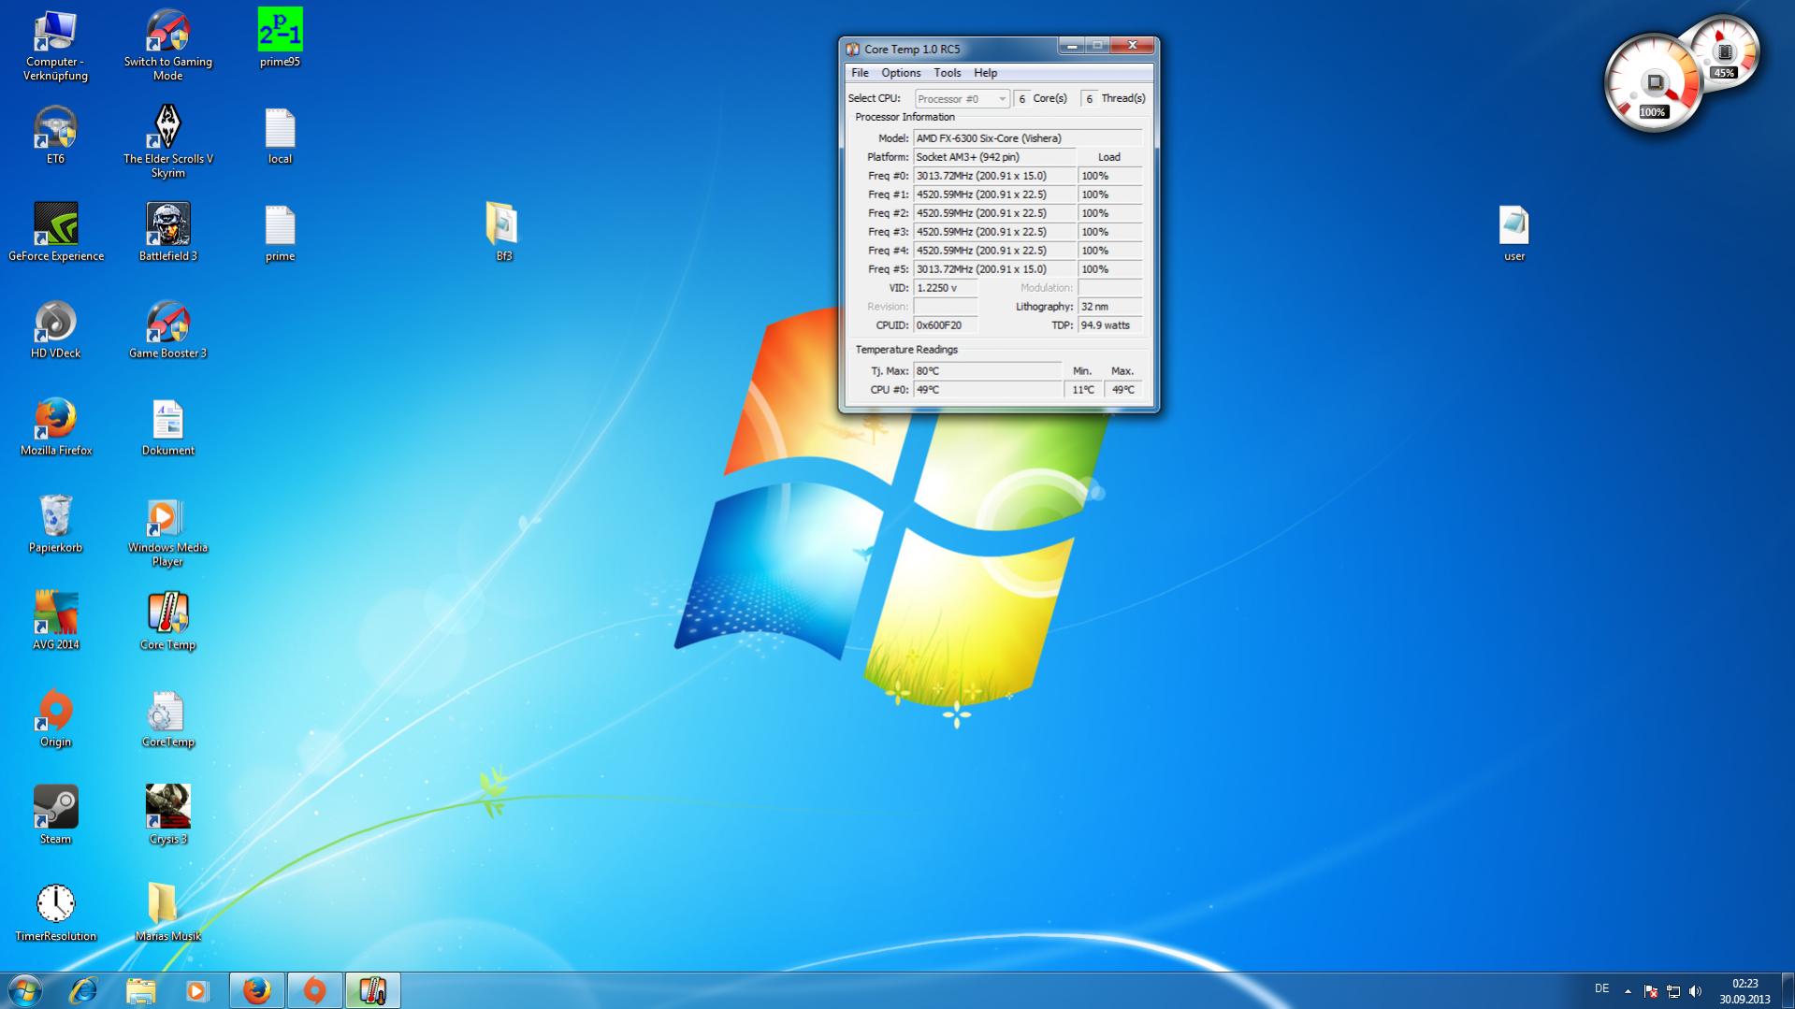Select the Game Booster 3 icon
Screen dimensions: 1795x1009
pyautogui.click(x=167, y=330)
